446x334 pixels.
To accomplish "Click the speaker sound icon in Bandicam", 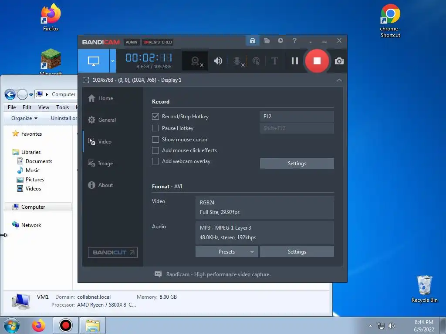I will point(218,61).
